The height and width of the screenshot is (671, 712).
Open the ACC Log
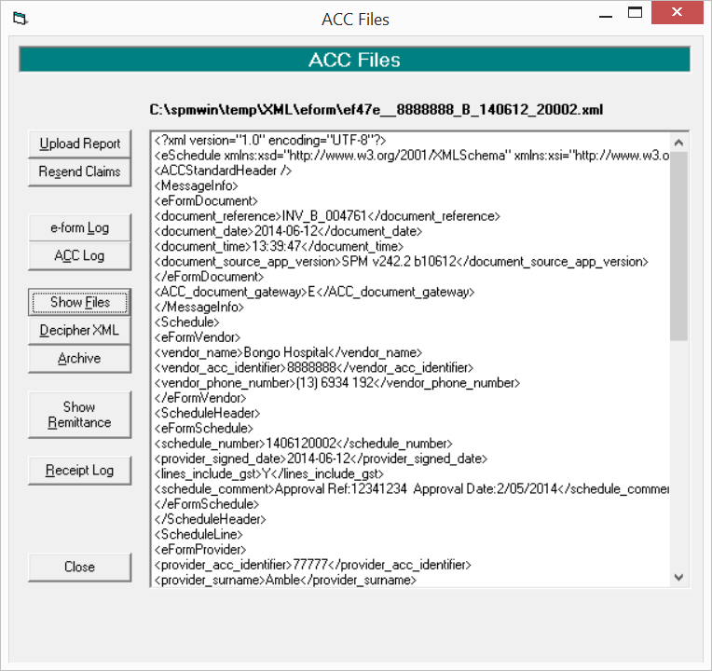(x=79, y=256)
